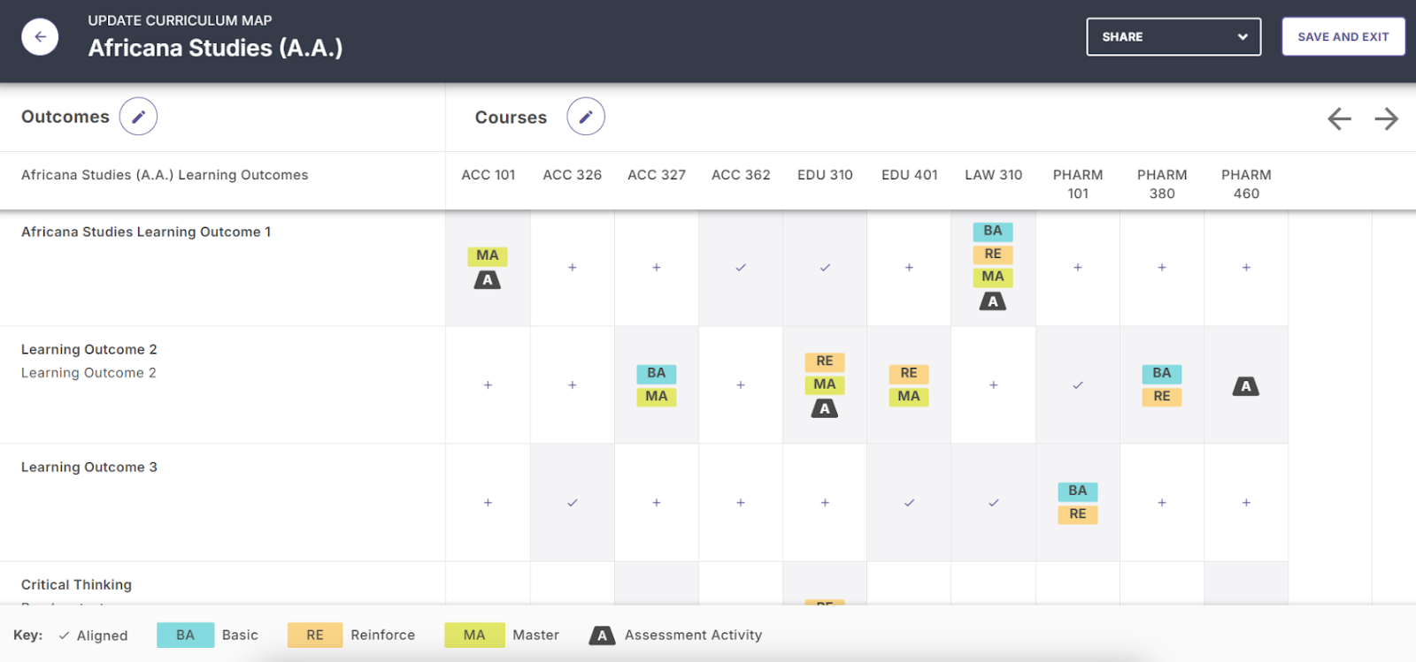Click the Learning Outcome 3 row label
The width and height of the screenshot is (1416, 662).
click(x=89, y=468)
